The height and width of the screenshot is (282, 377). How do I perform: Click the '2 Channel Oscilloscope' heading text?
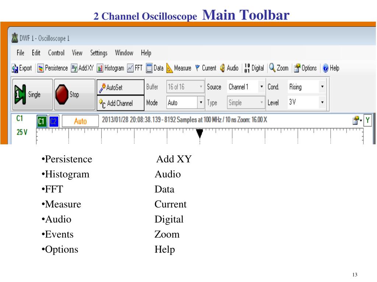pos(145,16)
